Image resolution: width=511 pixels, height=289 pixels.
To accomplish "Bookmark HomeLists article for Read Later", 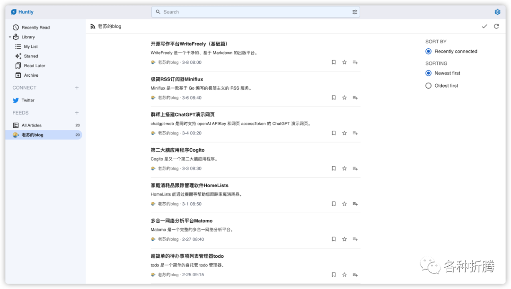I will (x=334, y=204).
